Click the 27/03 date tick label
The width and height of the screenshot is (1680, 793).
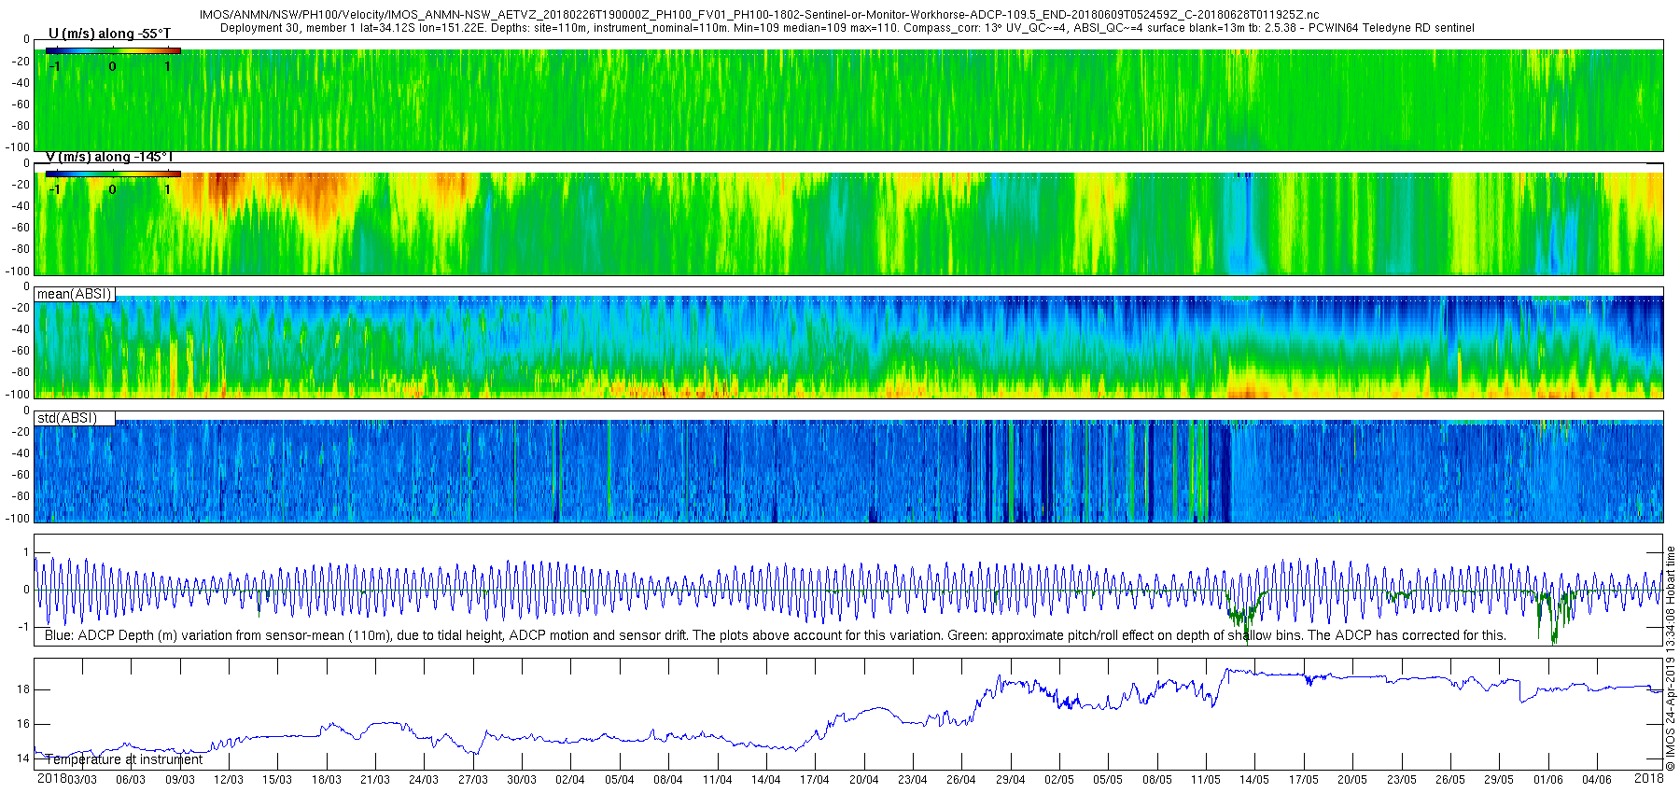pos(473,780)
